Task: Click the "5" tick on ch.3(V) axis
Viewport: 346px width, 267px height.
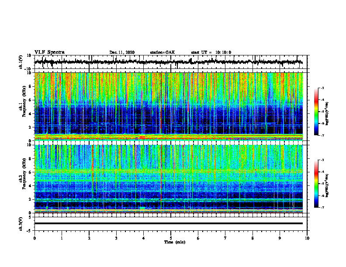Action: pos(31,217)
